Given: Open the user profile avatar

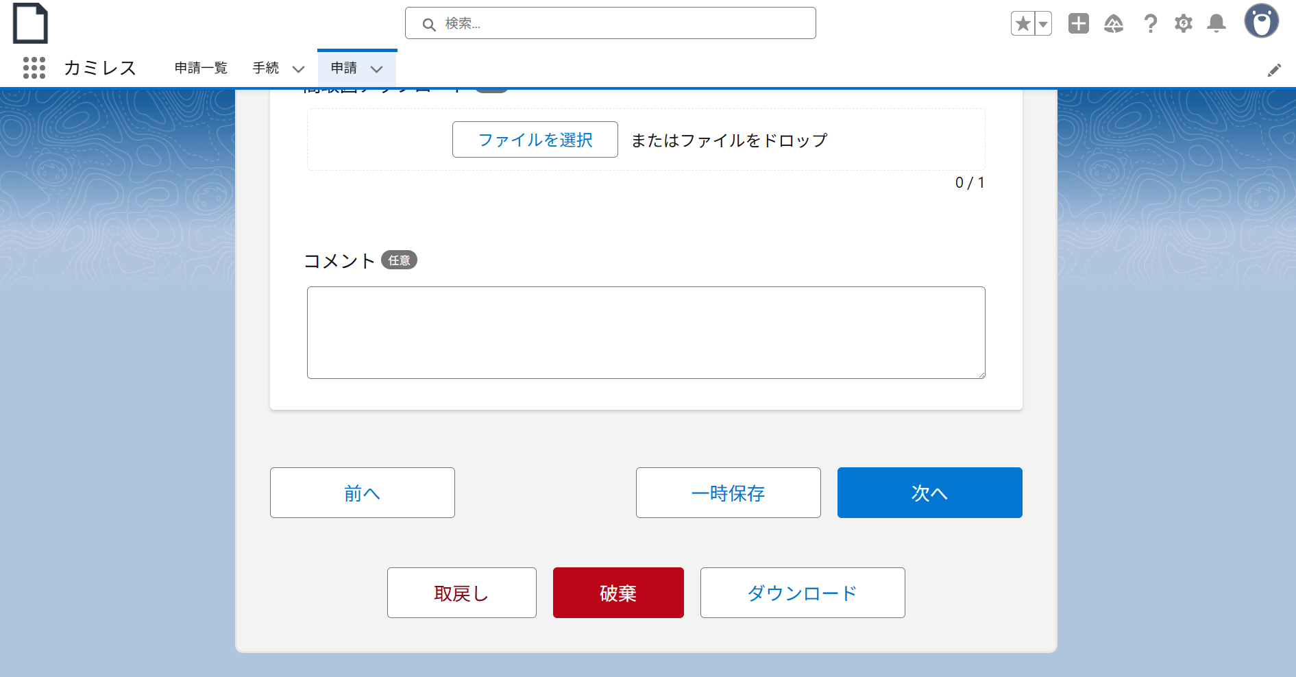Looking at the screenshot, I should [1261, 22].
